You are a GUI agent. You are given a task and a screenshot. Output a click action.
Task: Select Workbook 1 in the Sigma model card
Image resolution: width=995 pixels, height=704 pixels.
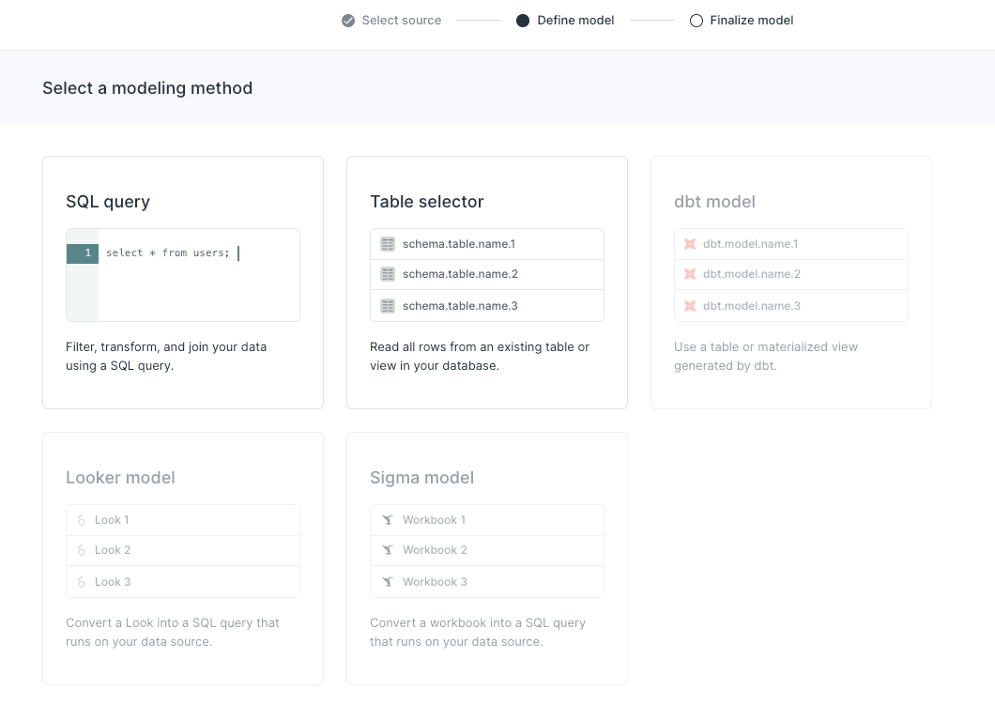point(486,519)
